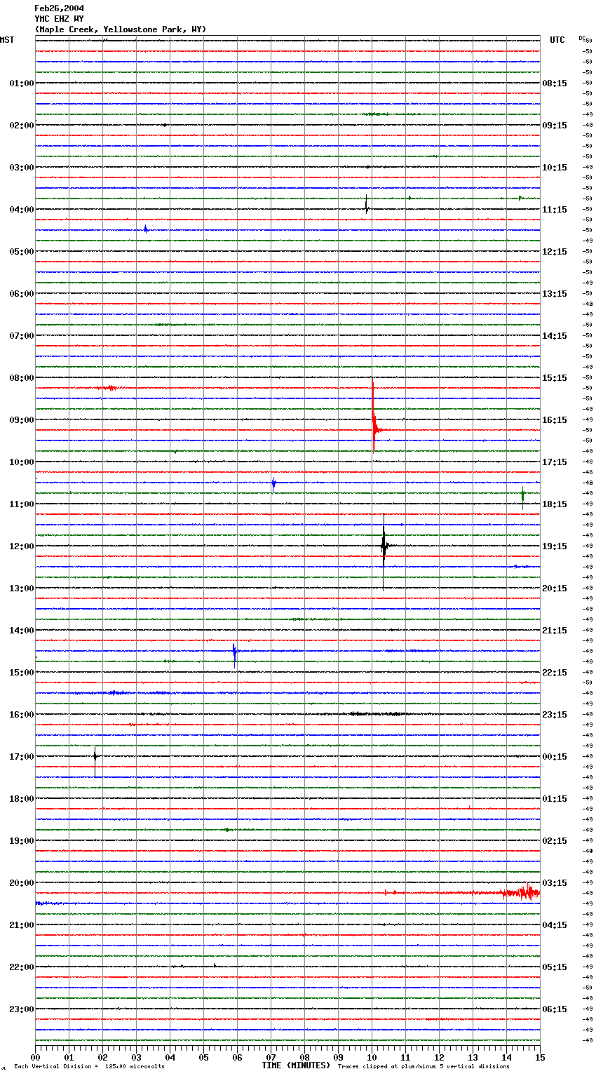Select the 04:00 MST time label
This screenshot has height=1076, width=596.
(x=21, y=210)
